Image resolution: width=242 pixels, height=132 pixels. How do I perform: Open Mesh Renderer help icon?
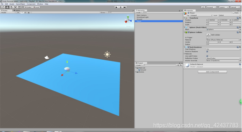[238, 47]
